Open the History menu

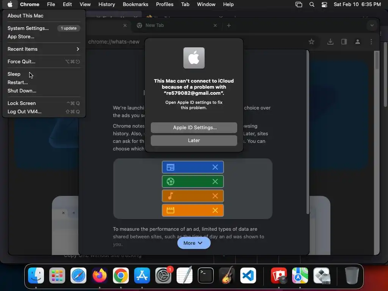(106, 5)
